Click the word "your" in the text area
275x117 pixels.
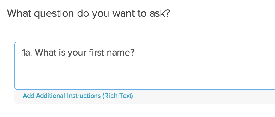tap(77, 53)
